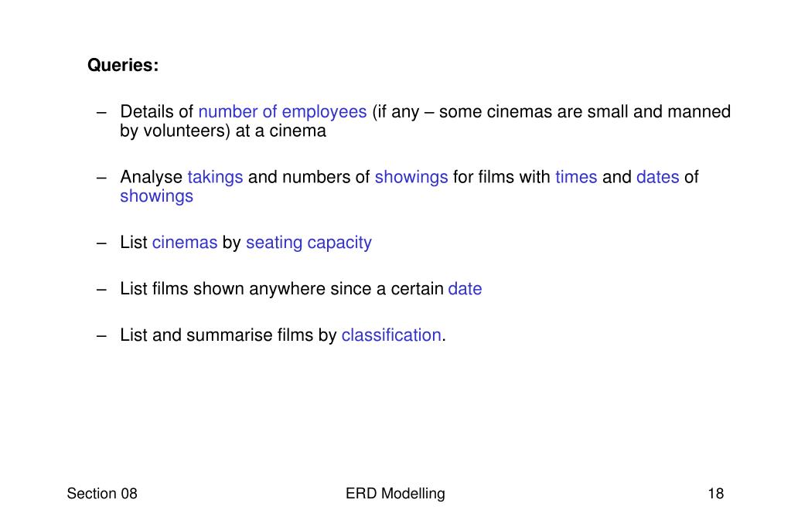Select 'showings' after 'numbers of'

tap(411, 178)
